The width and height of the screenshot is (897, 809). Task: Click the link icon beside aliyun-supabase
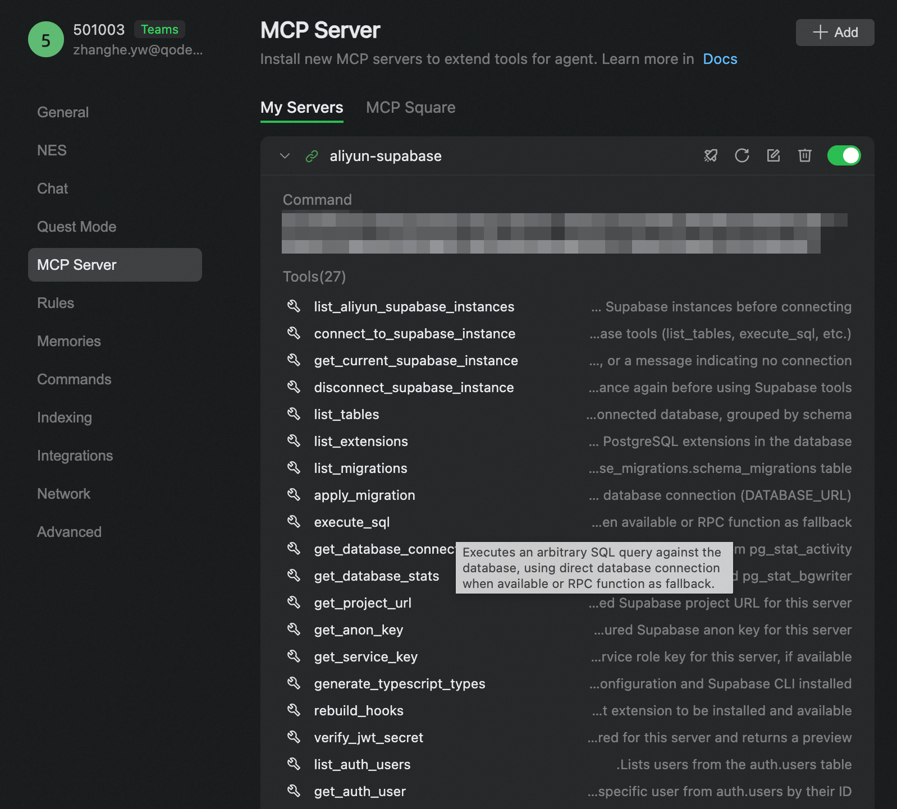tap(312, 156)
